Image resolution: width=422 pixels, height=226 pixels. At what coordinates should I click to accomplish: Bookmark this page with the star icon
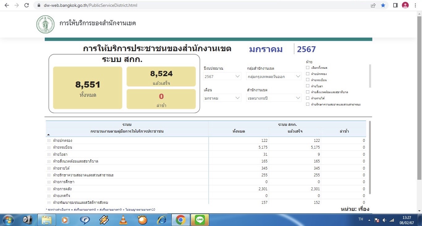coord(383,5)
